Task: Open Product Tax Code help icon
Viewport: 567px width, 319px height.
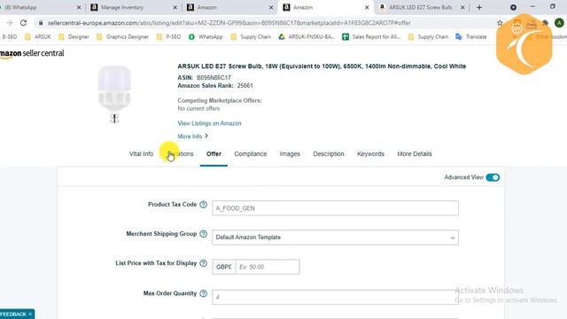Action: click(x=203, y=205)
